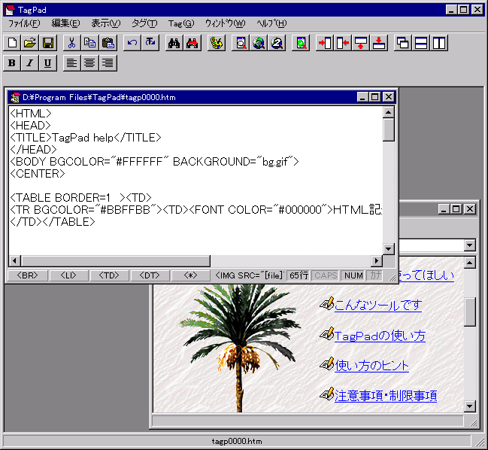Insert a <TD> tag with the status bar button
This screenshot has height=450, width=488.
click(109, 275)
